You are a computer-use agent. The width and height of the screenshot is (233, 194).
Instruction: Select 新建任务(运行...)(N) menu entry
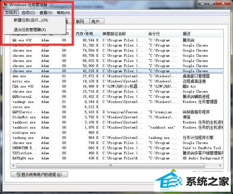coord(31,20)
